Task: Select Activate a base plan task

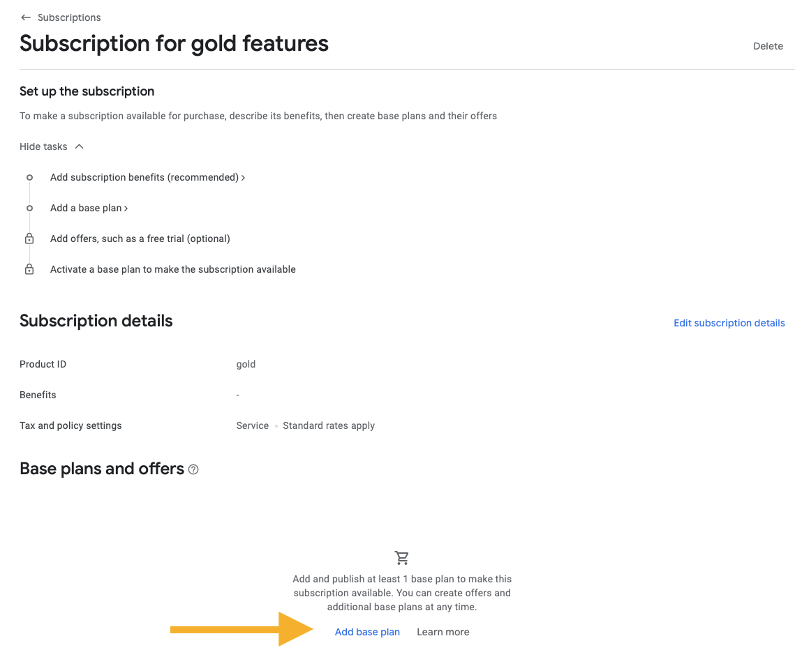Action: pyautogui.click(x=173, y=269)
